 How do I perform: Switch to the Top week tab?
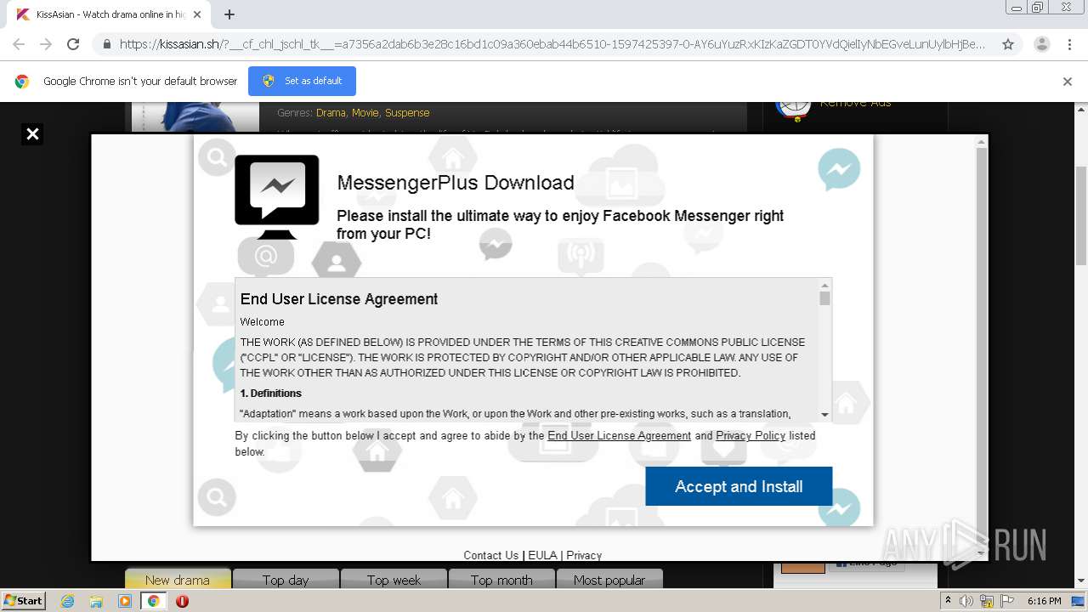coord(394,580)
